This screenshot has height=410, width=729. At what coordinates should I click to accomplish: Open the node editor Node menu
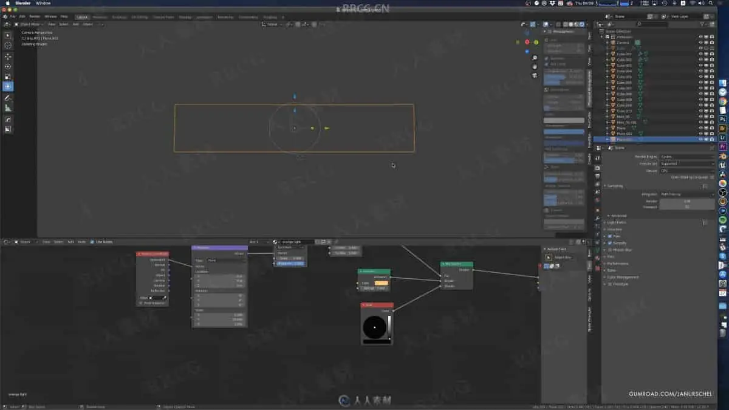pyautogui.click(x=81, y=242)
